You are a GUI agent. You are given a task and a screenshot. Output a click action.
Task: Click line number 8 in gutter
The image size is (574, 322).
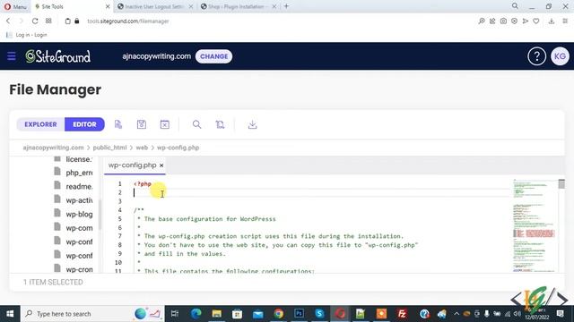coord(119,245)
